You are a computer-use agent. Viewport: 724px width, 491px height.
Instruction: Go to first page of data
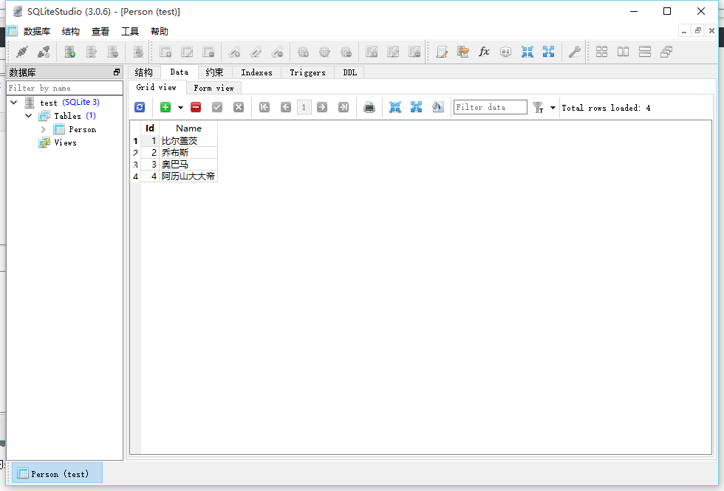[264, 108]
